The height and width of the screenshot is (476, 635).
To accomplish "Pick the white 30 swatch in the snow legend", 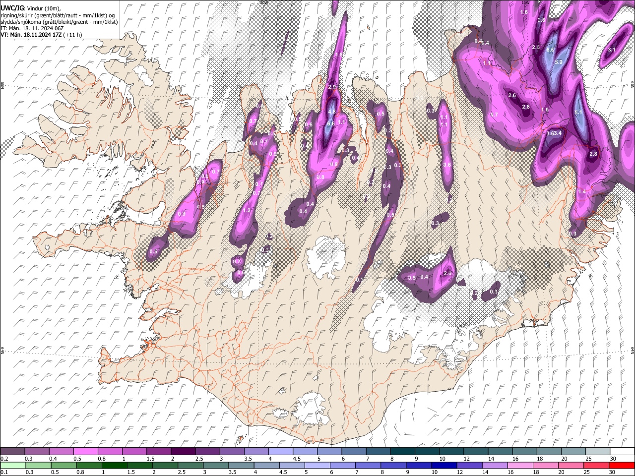I will [x=623, y=451].
